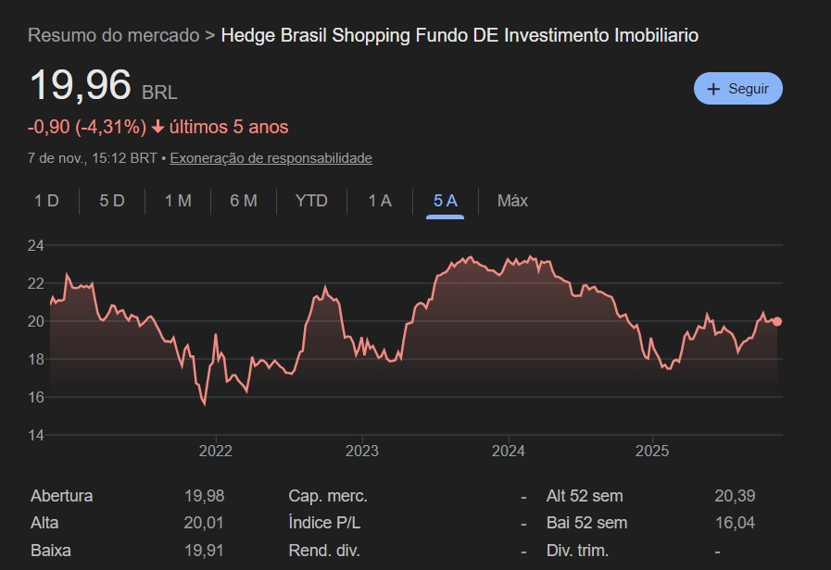Show the 1 M chart range
The height and width of the screenshot is (570, 831).
pyautogui.click(x=178, y=201)
